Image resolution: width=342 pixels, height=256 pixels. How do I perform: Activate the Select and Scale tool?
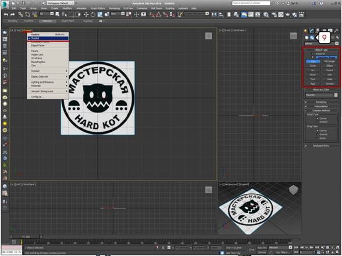[x=100, y=15]
